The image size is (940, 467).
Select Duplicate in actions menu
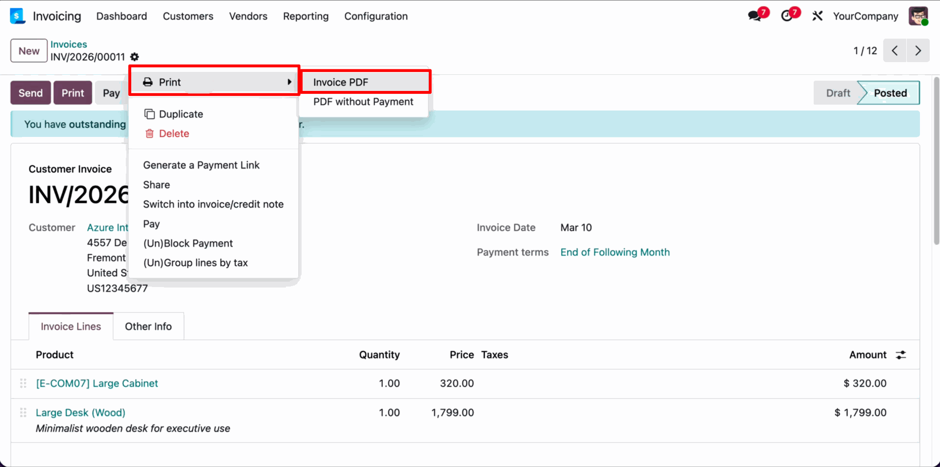(x=181, y=114)
